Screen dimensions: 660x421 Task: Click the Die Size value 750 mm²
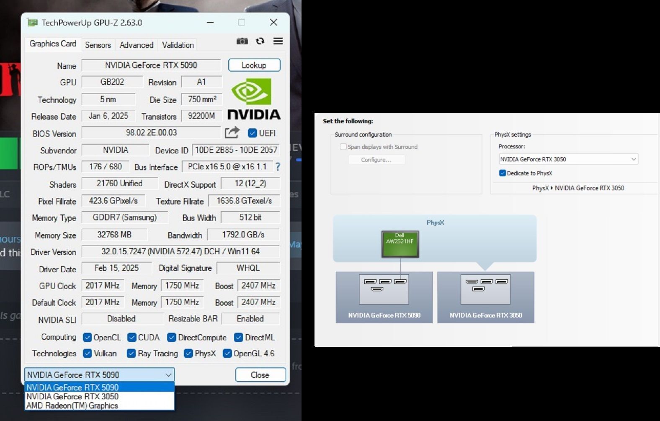point(201,99)
